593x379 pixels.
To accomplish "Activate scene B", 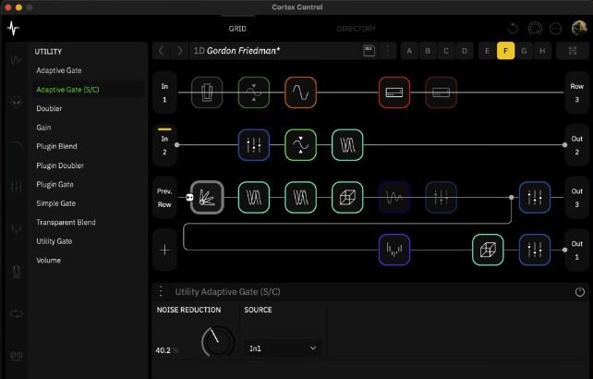I will click(x=428, y=51).
